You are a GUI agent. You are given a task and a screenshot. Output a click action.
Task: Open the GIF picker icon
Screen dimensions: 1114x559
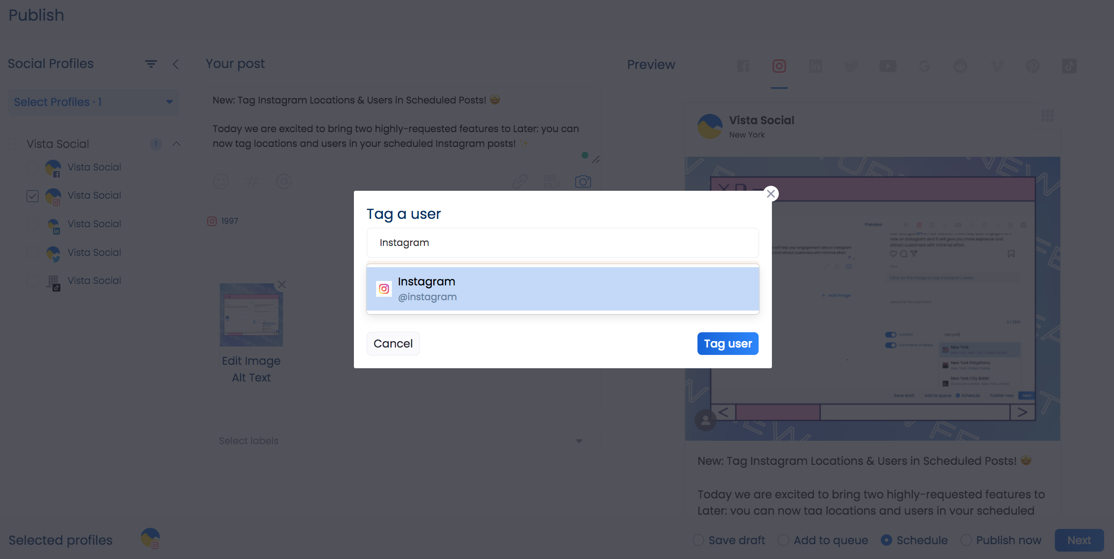[x=551, y=181]
